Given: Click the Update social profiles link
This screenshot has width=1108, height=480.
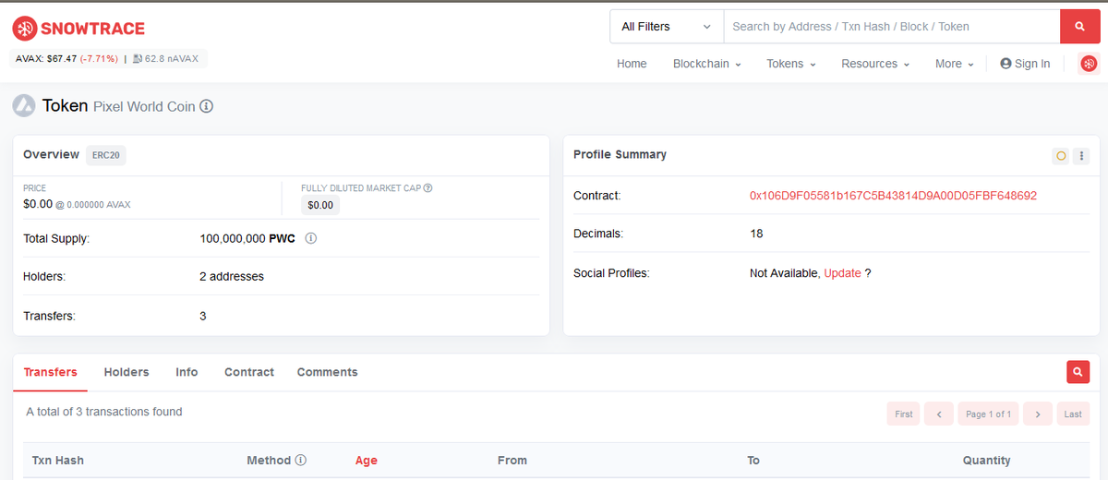Looking at the screenshot, I should [x=842, y=273].
